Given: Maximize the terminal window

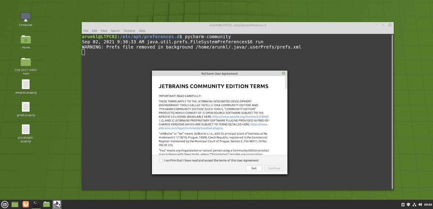Looking at the screenshot, I should click(383, 25).
